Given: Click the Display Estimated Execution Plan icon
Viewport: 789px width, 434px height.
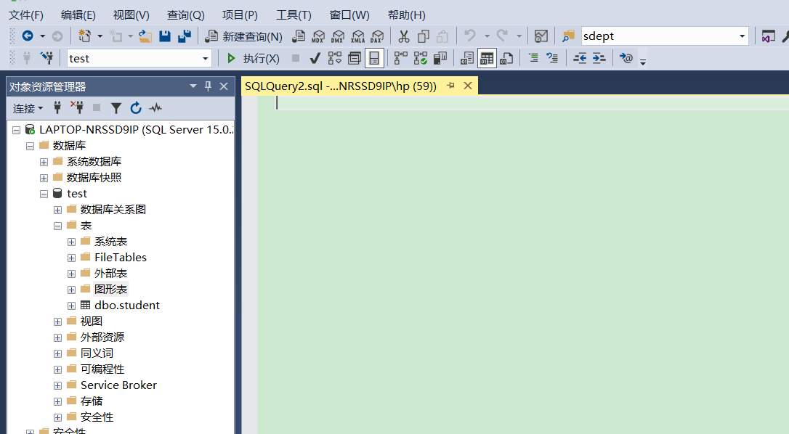Looking at the screenshot, I should tap(335, 58).
